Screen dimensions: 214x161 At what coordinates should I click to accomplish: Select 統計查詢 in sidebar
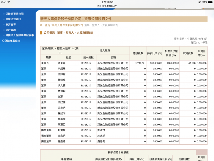coord(11,30)
